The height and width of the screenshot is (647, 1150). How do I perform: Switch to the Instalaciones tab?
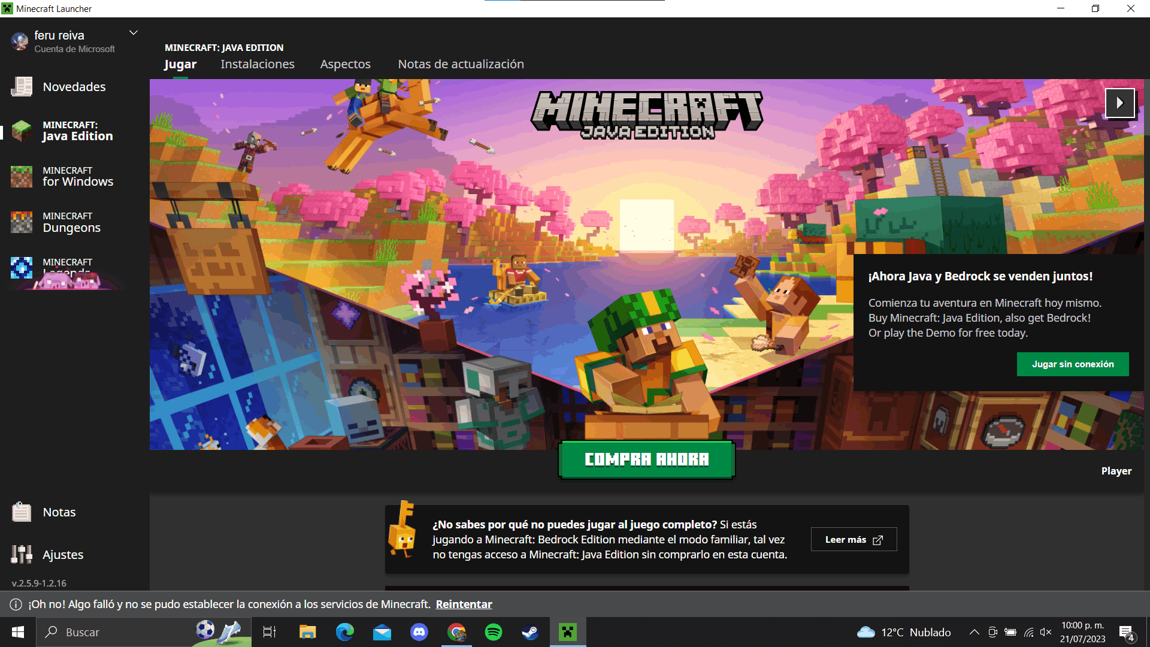click(258, 64)
